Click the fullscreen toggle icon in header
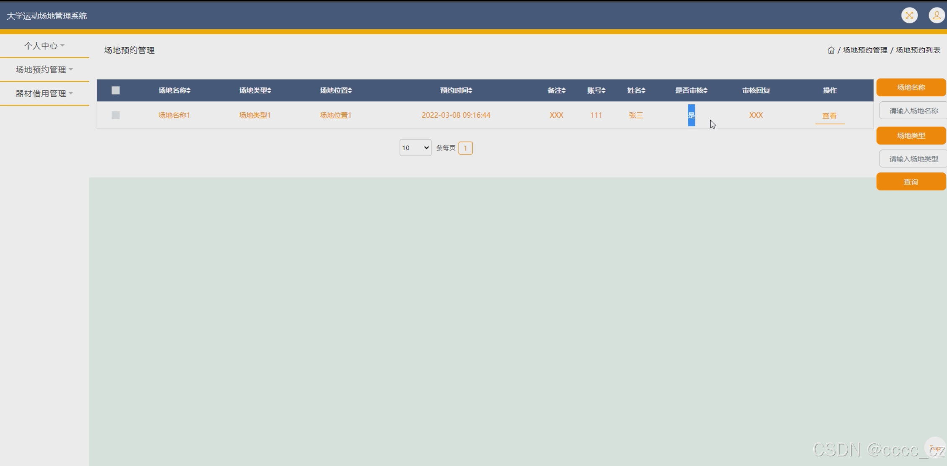The height and width of the screenshot is (466, 947). (x=909, y=15)
